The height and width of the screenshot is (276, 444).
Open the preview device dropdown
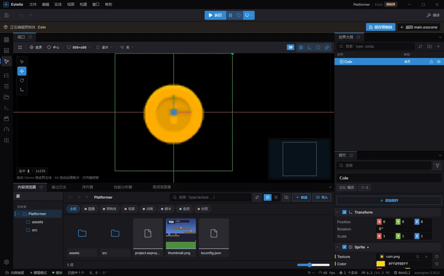click(x=249, y=15)
